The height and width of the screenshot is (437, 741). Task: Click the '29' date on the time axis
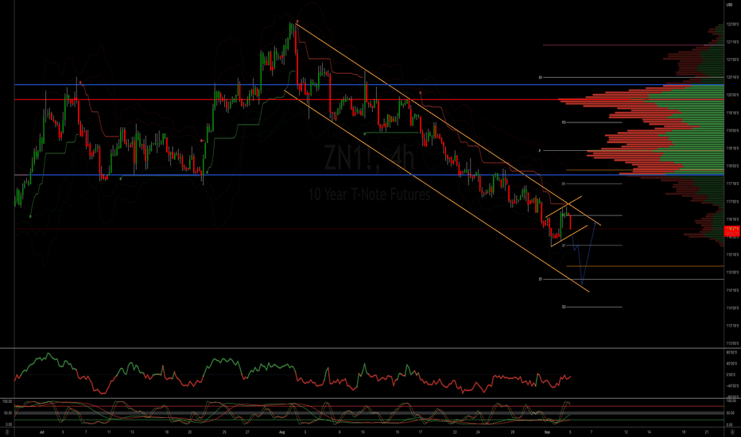pos(513,431)
